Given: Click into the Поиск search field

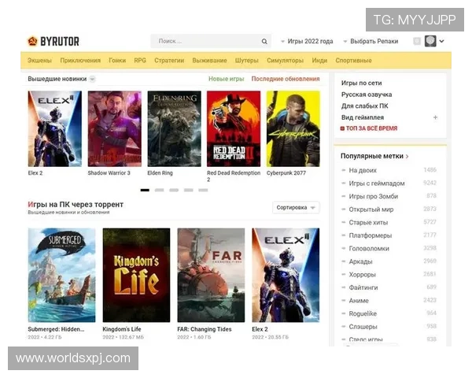Looking at the screenshot, I should [x=205, y=41].
